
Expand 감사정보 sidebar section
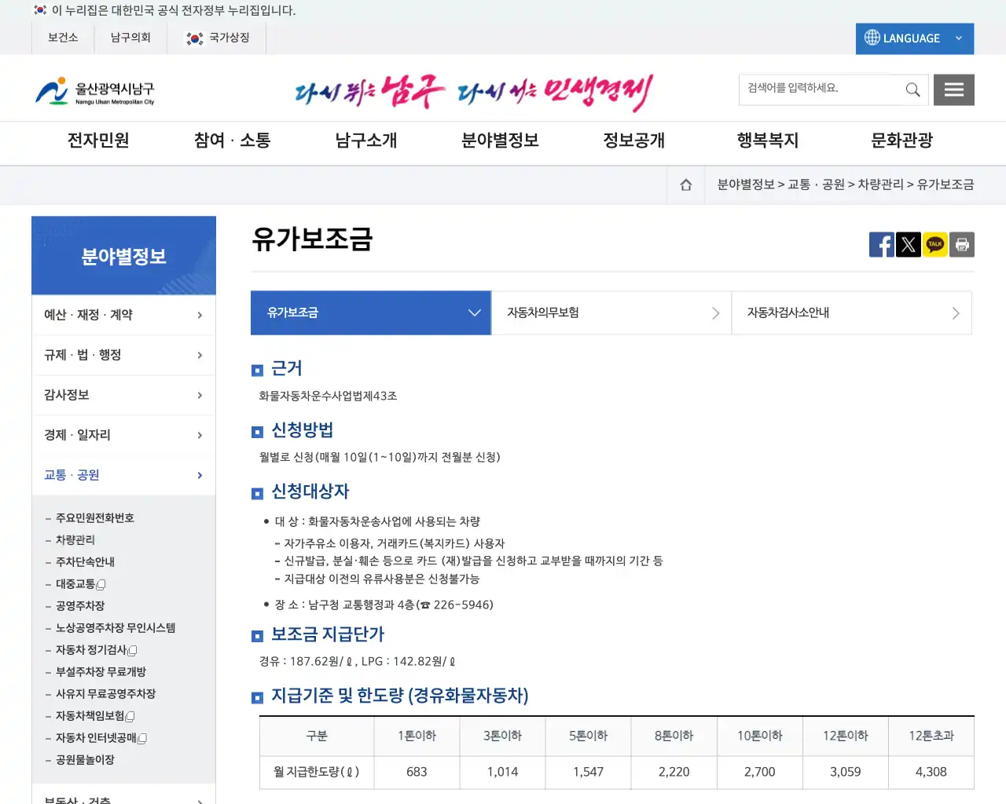pos(123,395)
